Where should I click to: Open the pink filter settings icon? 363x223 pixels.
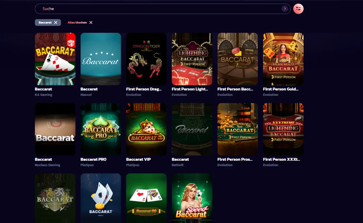(x=298, y=9)
